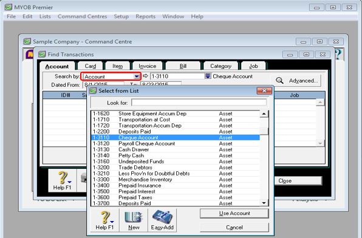This screenshot has height=238, width=362.
Task: Select 1-3300 Merchandise Inventory row
Action: tap(176, 180)
